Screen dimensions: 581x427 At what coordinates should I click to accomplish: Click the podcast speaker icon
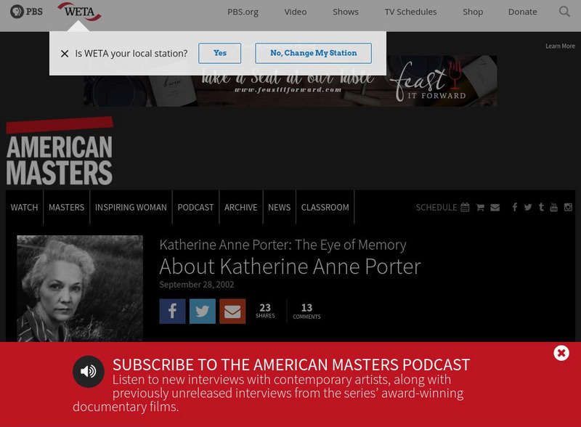(x=88, y=371)
